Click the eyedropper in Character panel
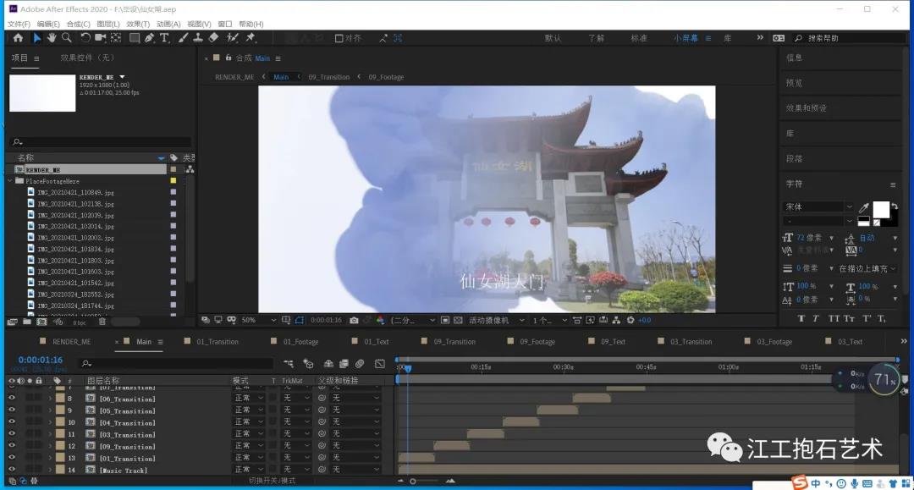Viewport: 914px width, 490px height. [x=864, y=207]
